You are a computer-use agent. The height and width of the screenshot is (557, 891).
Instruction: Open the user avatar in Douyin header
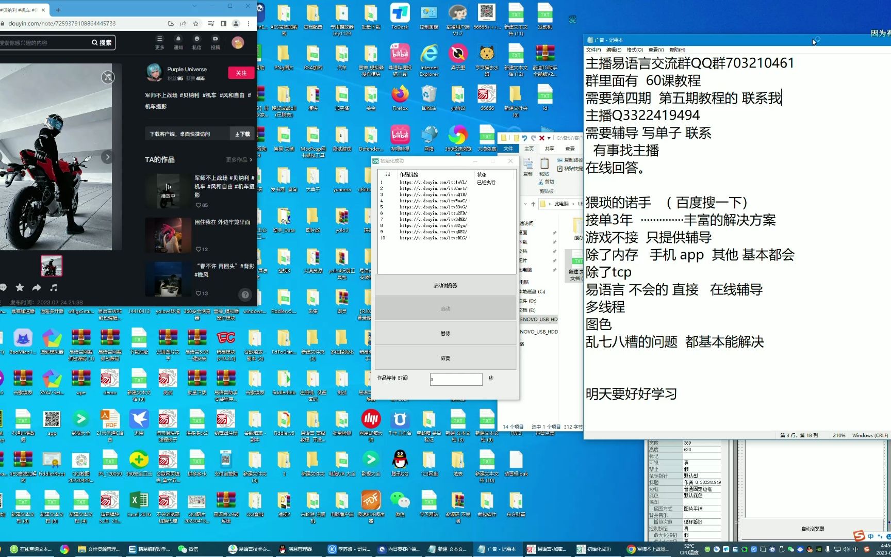tap(238, 43)
